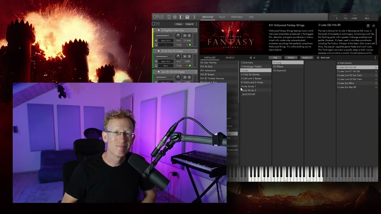Star the 3 Lutes Live 02 Sus Trem instrument

point(376,75)
